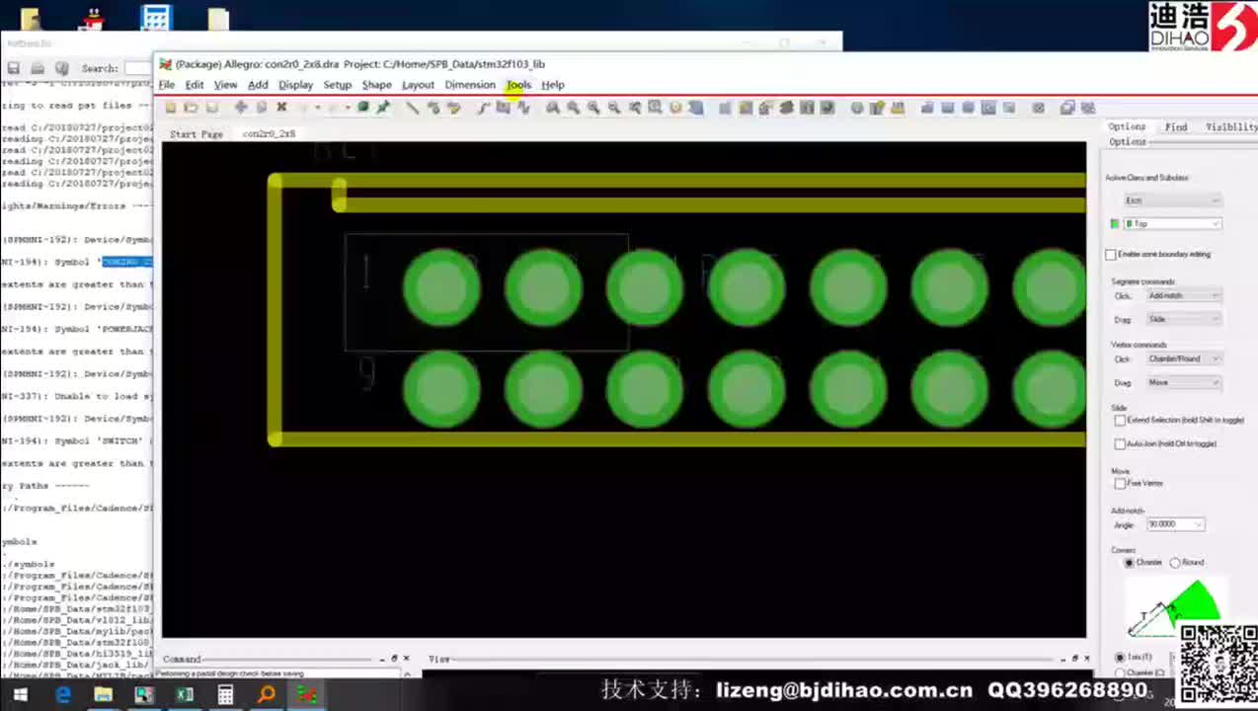
Task: Open the View menu
Action: click(x=225, y=85)
